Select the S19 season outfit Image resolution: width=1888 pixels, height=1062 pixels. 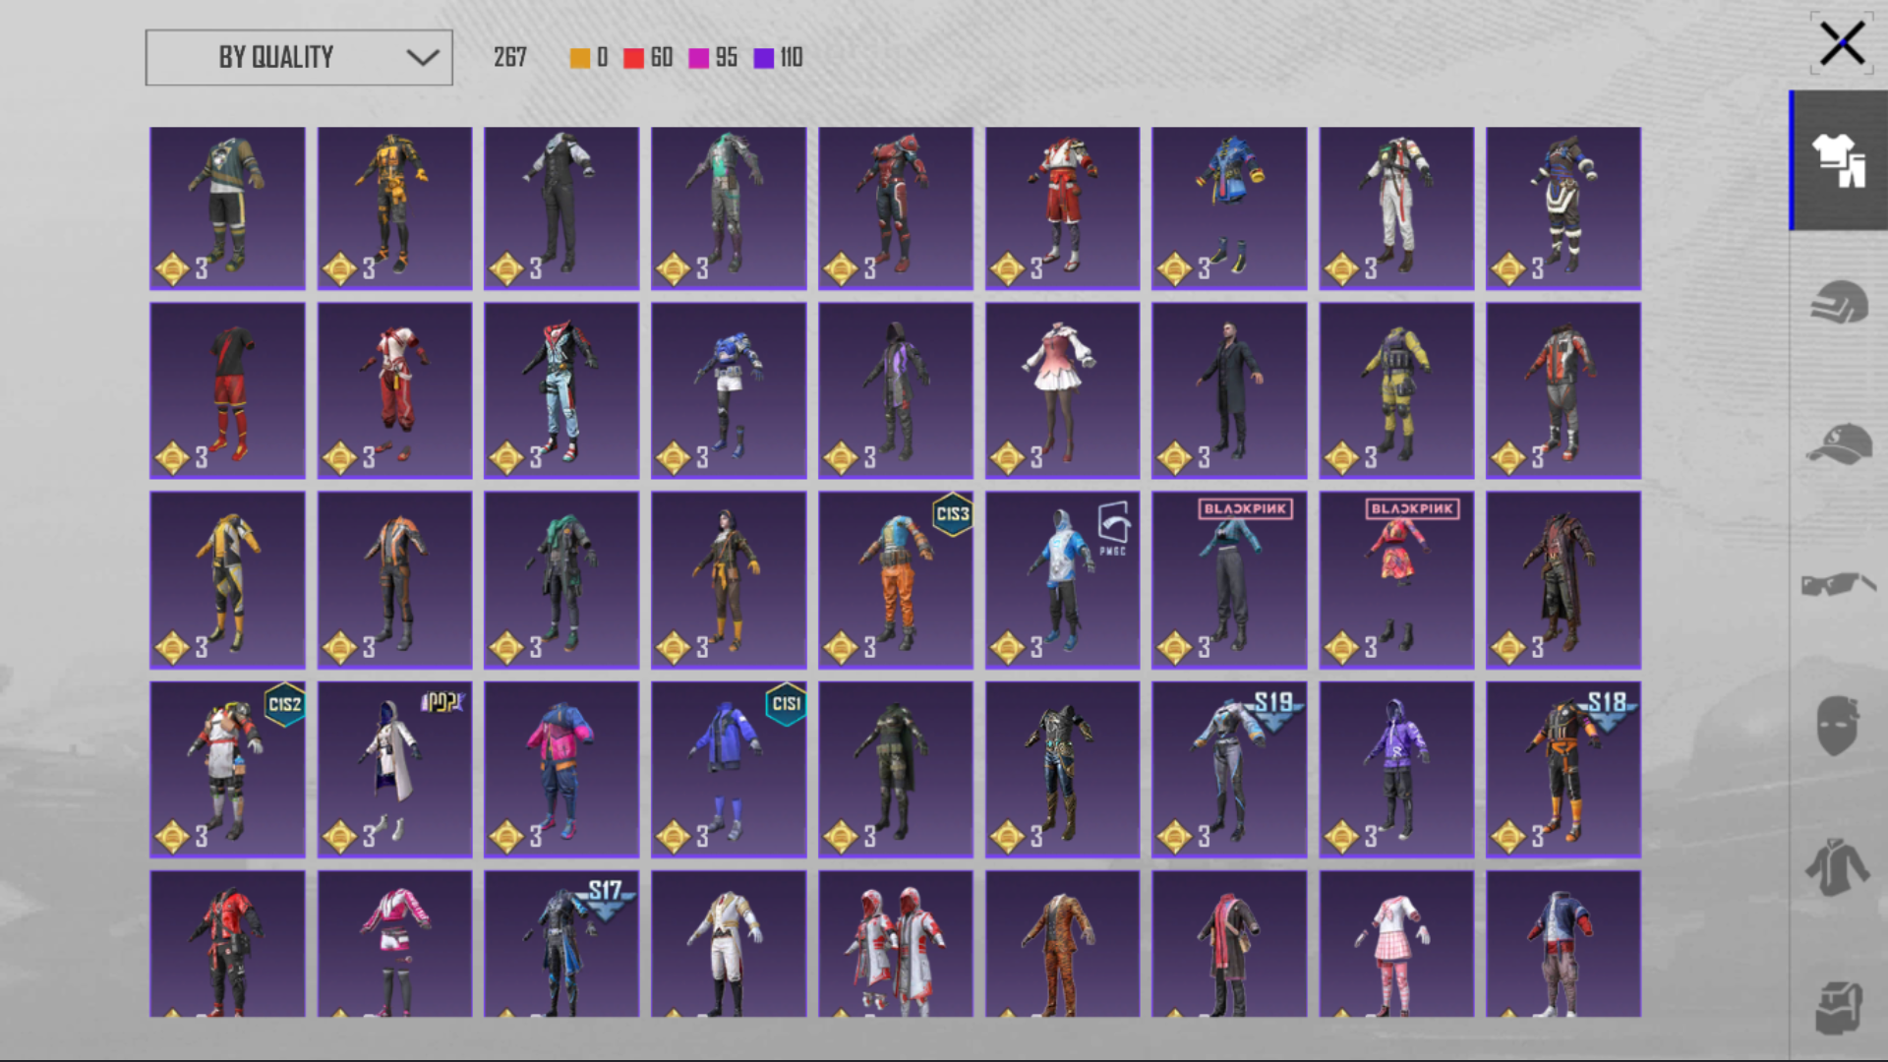click(x=1229, y=770)
